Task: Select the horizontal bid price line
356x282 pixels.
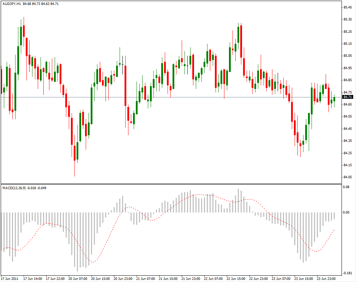Action: coord(171,97)
